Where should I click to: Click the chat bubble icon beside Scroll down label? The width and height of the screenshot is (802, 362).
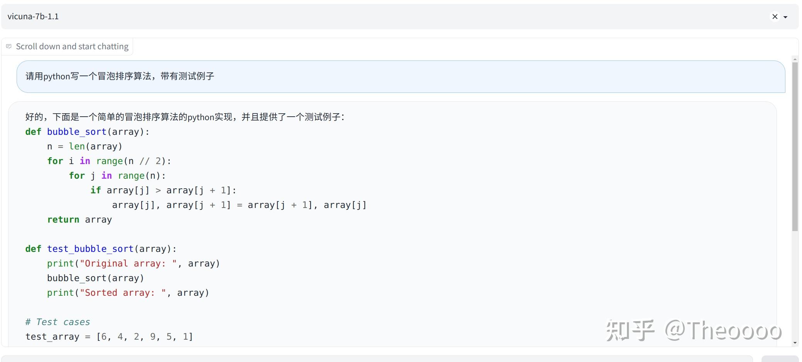9,46
